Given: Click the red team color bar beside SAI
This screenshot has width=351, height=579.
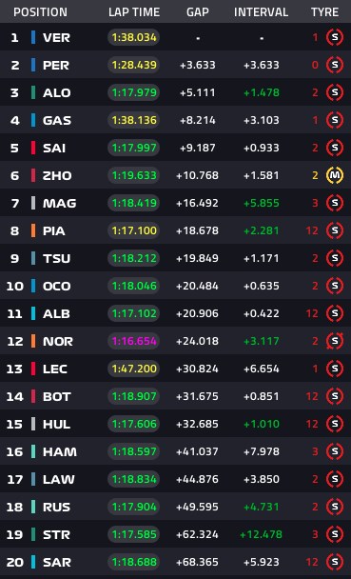Looking at the screenshot, I should [33, 148].
